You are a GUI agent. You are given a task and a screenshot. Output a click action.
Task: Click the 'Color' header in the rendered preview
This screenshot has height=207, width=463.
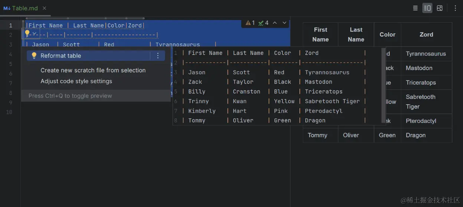pyautogui.click(x=387, y=34)
